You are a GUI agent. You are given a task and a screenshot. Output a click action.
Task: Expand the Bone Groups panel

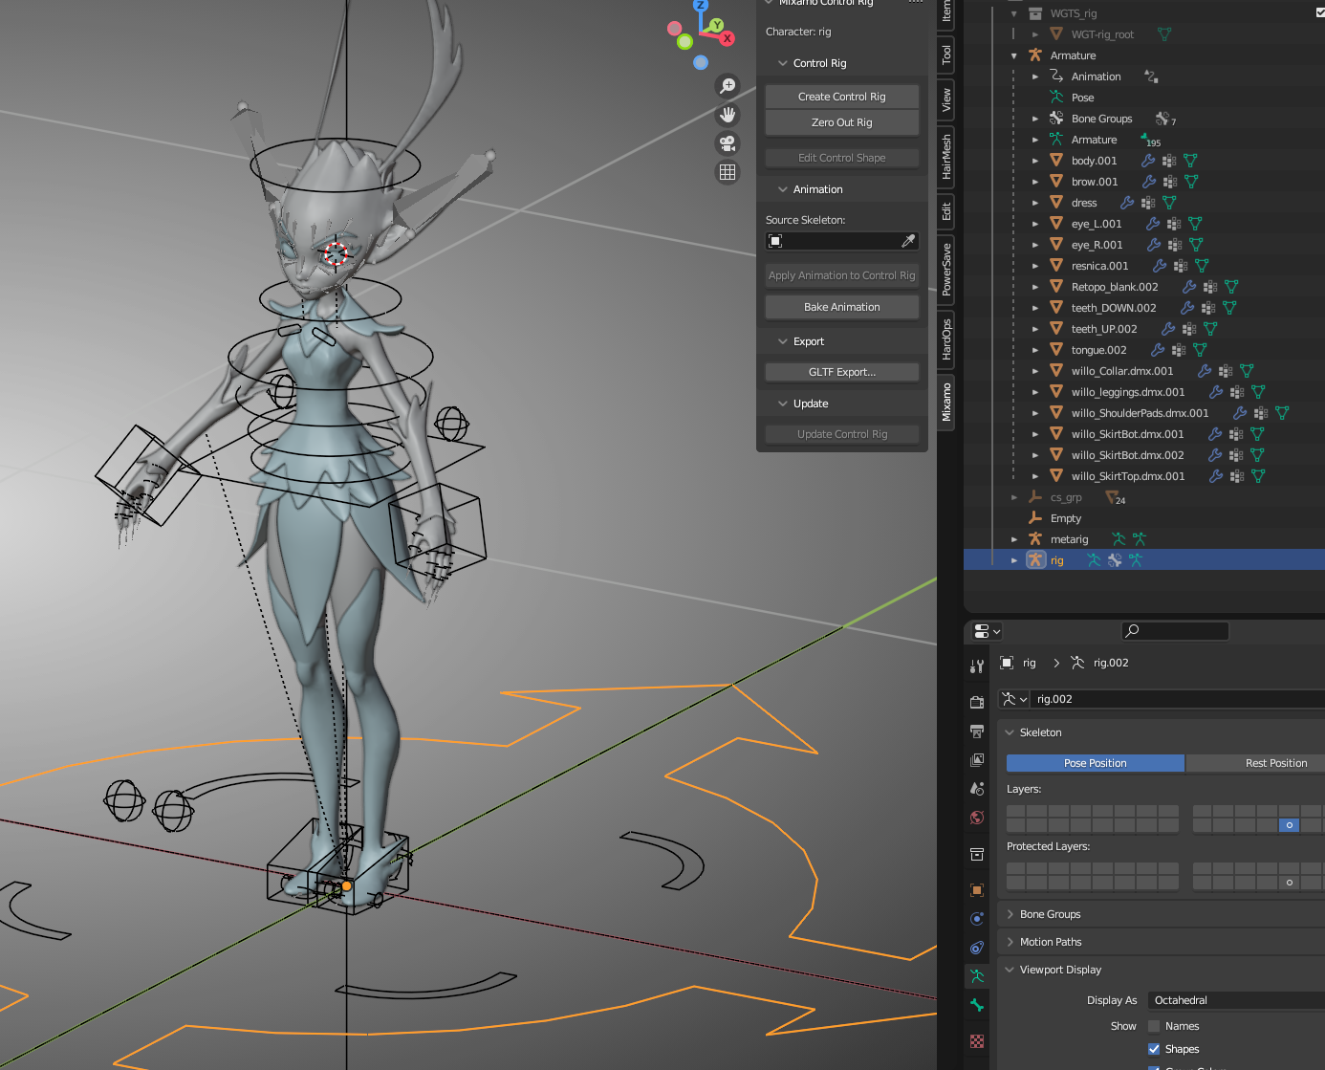point(1050,914)
